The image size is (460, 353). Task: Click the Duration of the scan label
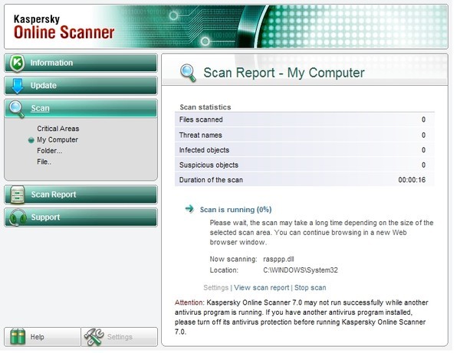coord(211,180)
